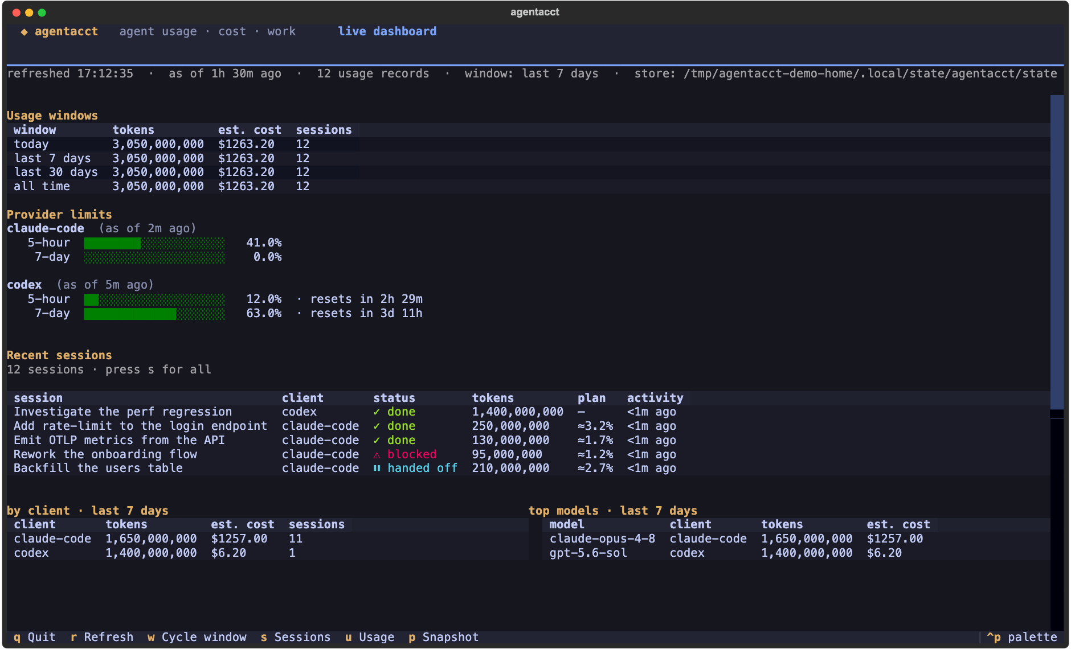Click the claude-code 5-hour usage bar

click(x=154, y=243)
